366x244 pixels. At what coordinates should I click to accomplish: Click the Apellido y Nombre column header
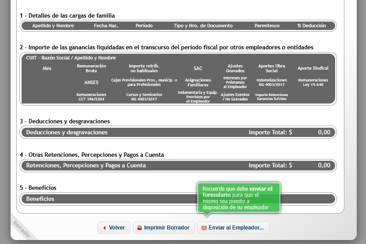pos(53,26)
